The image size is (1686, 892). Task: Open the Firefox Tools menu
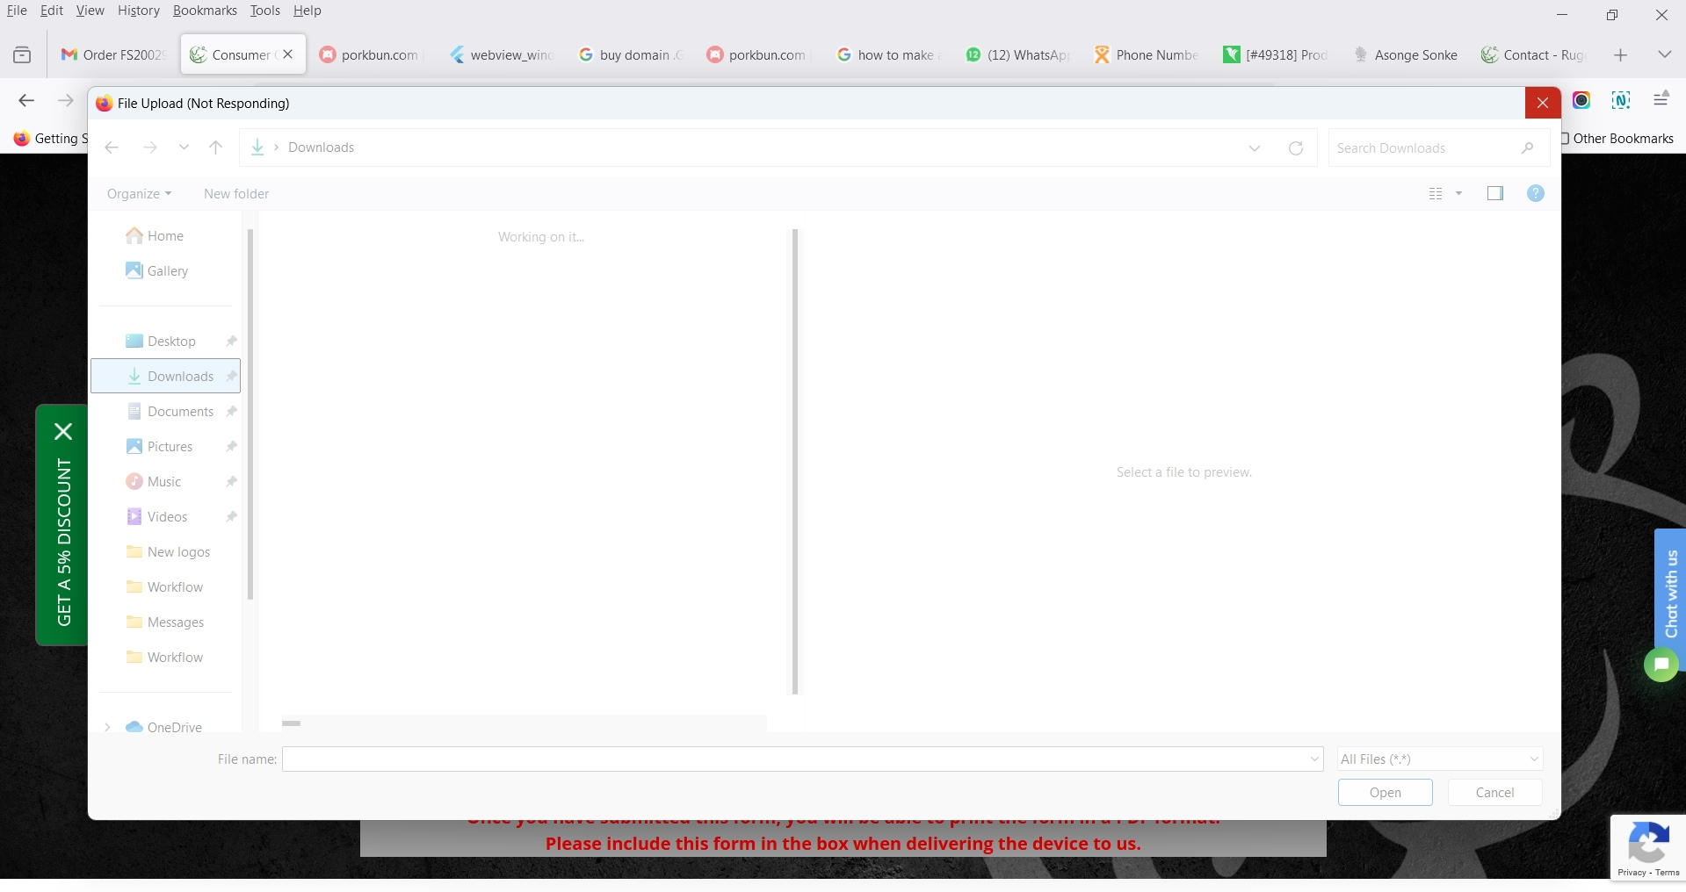[x=264, y=11]
